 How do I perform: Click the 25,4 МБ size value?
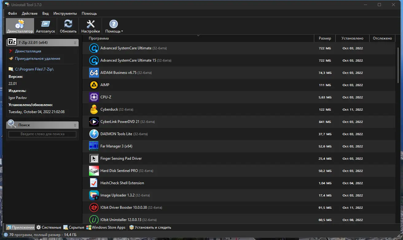click(x=325, y=158)
